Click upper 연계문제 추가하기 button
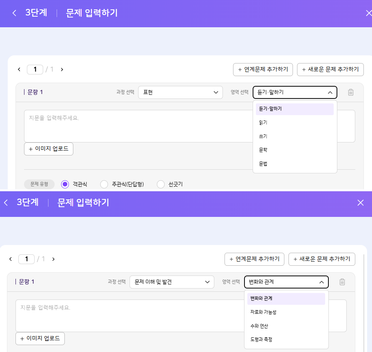Image resolution: width=372 pixels, height=352 pixels. tap(263, 70)
